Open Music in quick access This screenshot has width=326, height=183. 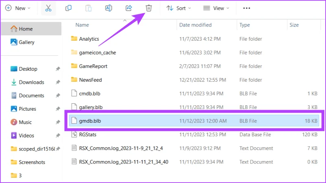coord(21,122)
